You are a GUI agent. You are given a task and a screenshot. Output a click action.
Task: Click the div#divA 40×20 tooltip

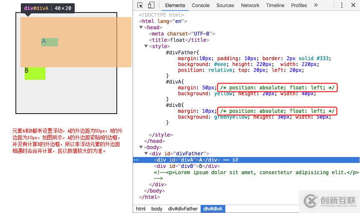[48, 8]
